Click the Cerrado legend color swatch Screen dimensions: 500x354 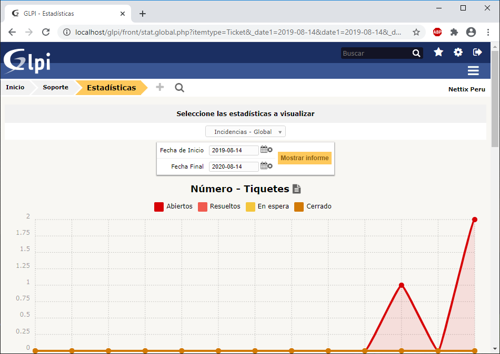[299, 206]
